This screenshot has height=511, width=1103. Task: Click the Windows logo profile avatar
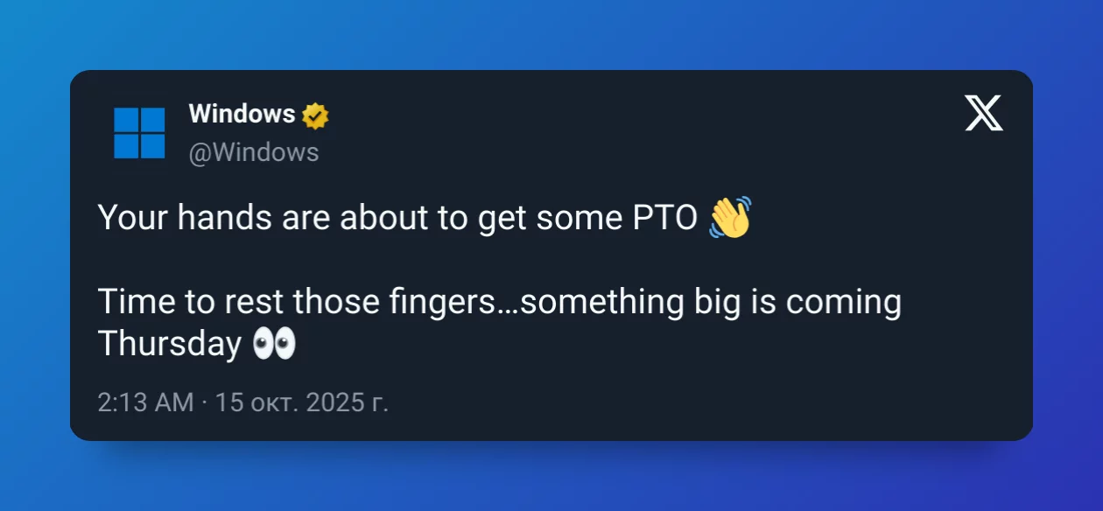[139, 133]
